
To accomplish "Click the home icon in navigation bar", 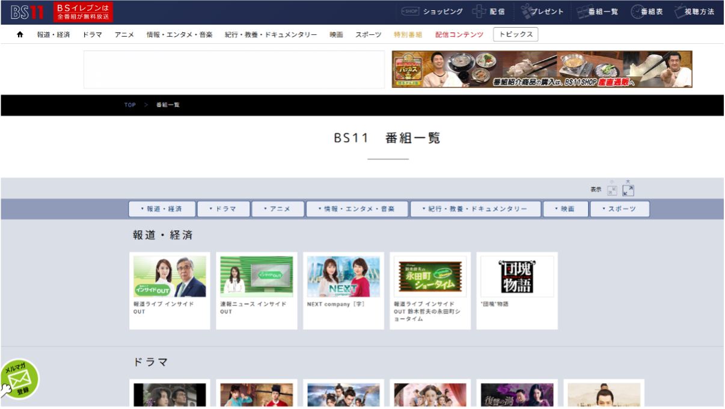I will pyautogui.click(x=20, y=35).
